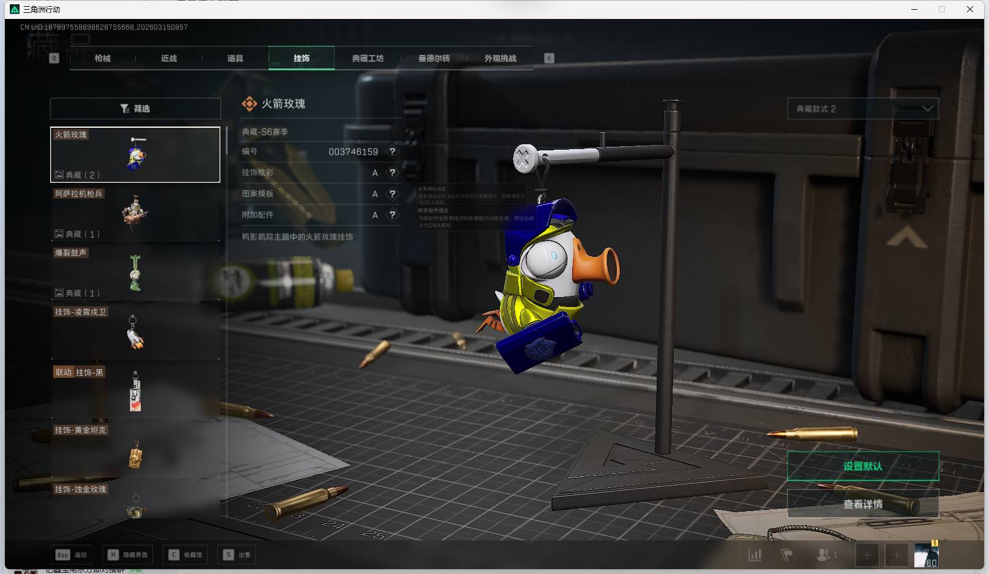Open the player avatar showing level 60

tap(926, 555)
